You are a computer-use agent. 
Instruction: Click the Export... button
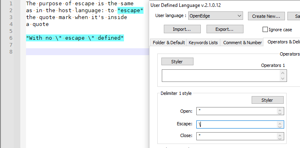(x=225, y=29)
